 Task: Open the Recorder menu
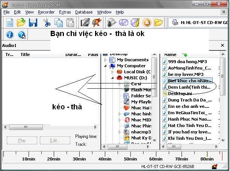coord(46,12)
